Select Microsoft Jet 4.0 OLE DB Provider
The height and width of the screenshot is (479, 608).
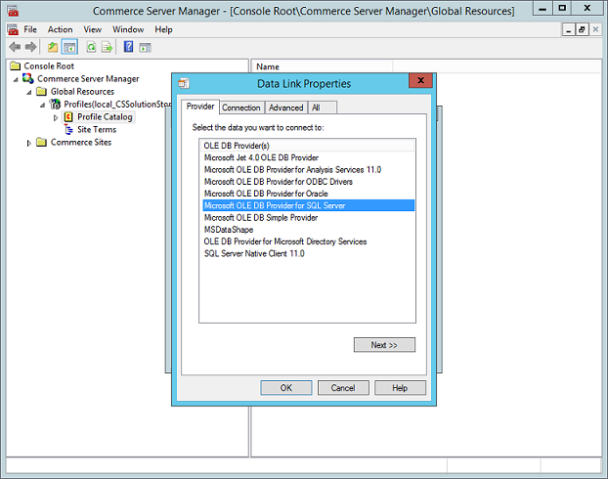tap(308, 157)
